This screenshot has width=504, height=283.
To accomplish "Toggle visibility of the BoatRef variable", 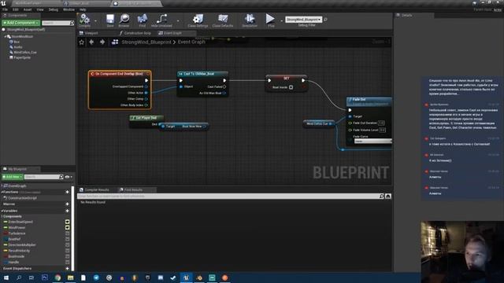I will coord(68,239).
